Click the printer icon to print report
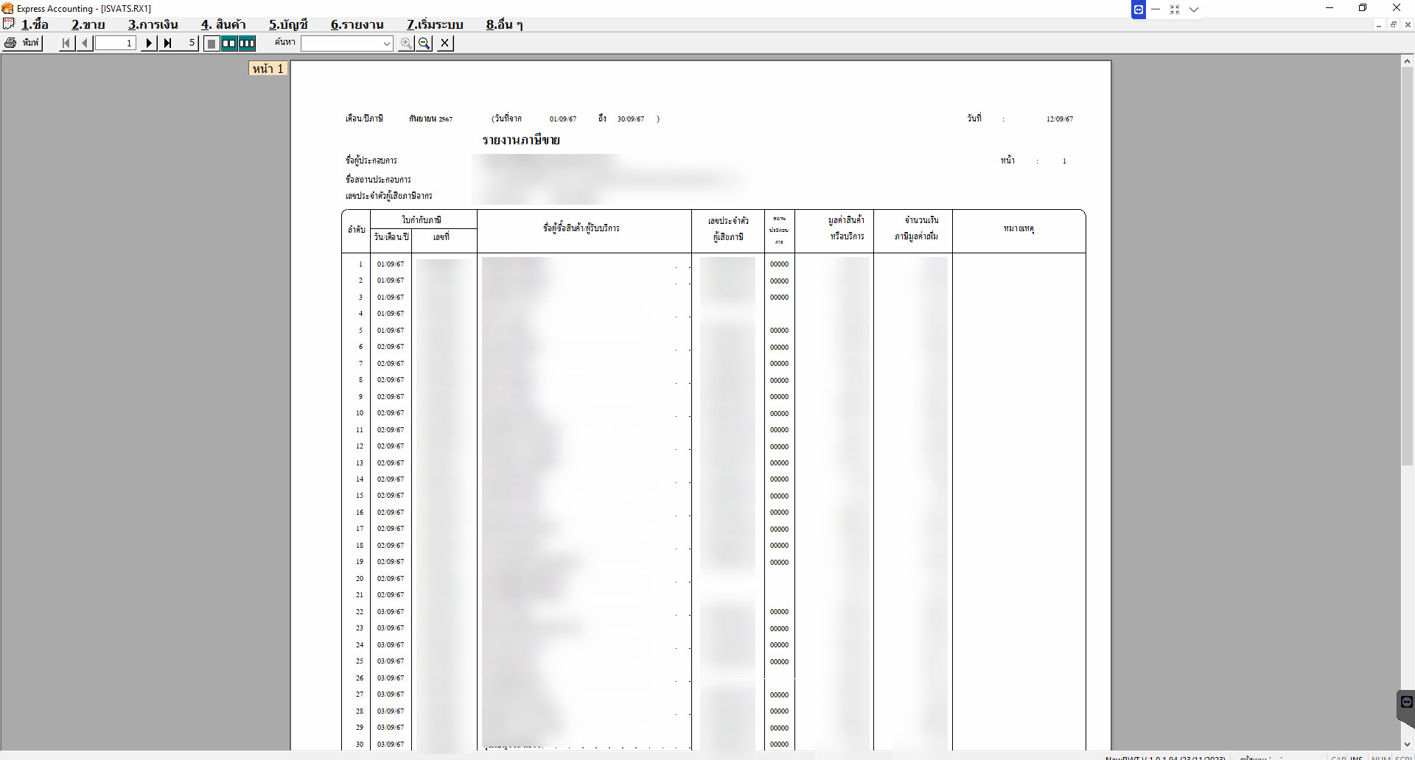 (11, 43)
